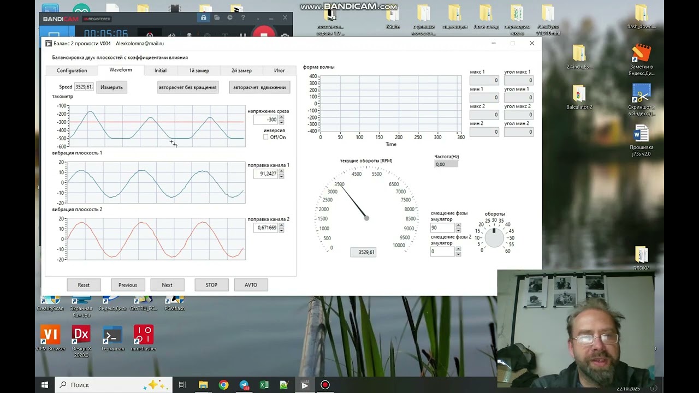
Task: Click the AVTO button
Action: point(251,285)
